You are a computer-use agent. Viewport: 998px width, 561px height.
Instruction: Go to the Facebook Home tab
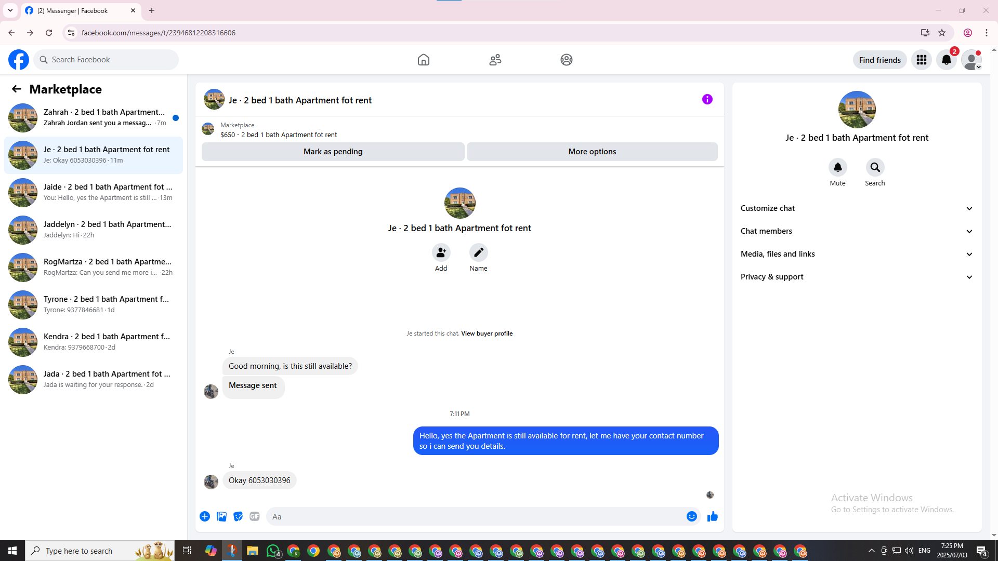coord(424,60)
